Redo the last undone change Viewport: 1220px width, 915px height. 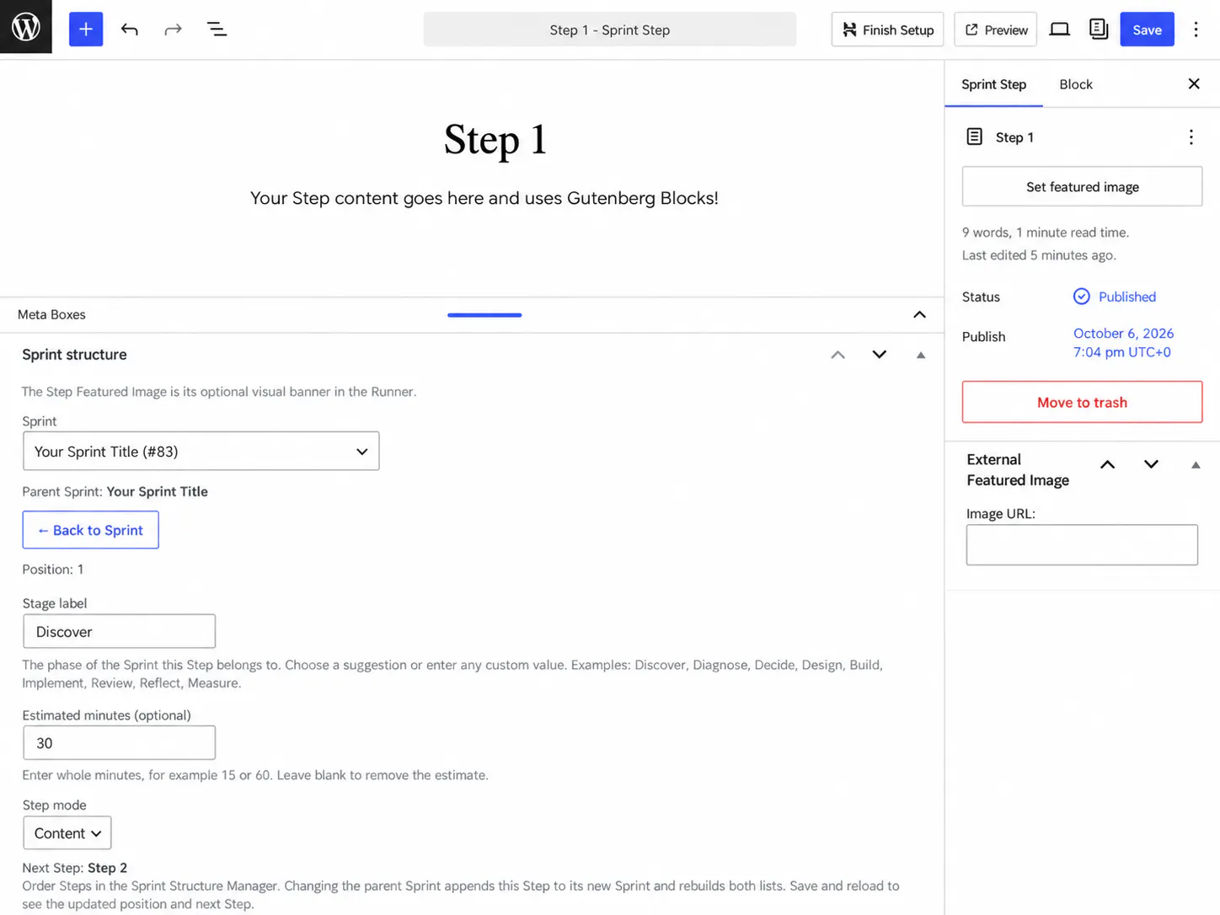pyautogui.click(x=174, y=29)
